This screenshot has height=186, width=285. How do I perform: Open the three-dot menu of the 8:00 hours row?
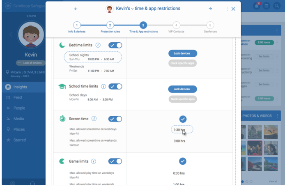(277, 42)
